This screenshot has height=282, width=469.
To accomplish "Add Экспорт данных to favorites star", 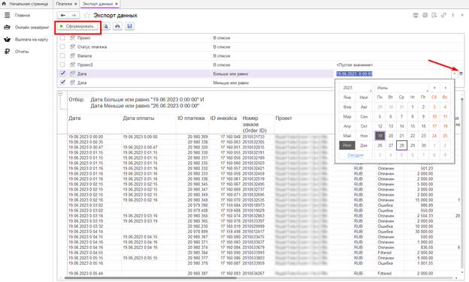I will point(86,15).
